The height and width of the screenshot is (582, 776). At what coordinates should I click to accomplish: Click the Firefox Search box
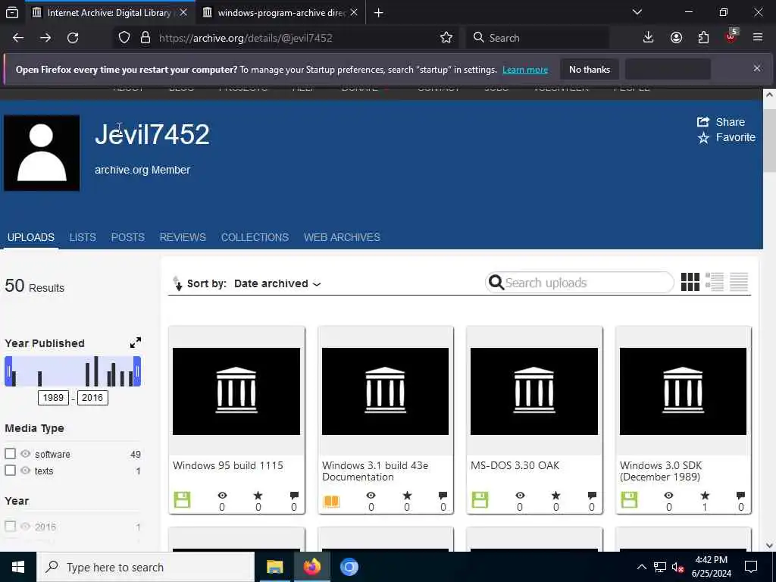coord(537,38)
